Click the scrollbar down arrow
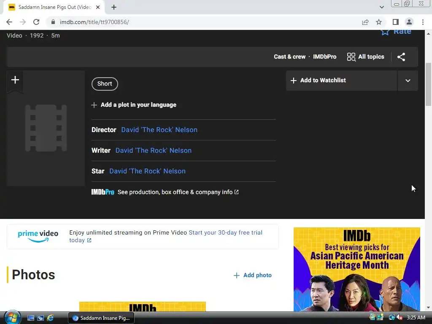This screenshot has height=324, width=432. [428, 308]
